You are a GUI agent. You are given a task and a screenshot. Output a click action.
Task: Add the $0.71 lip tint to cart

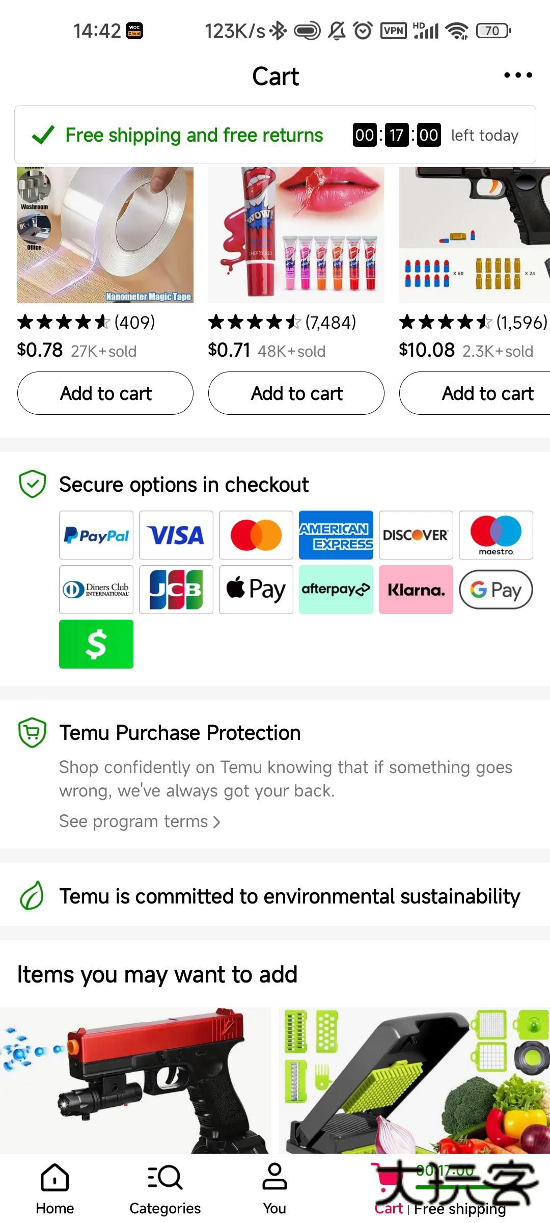pyautogui.click(x=296, y=393)
